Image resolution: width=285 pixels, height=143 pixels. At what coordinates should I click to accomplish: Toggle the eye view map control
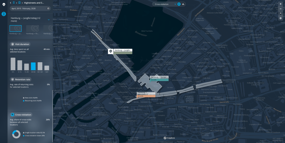(x=281, y=18)
